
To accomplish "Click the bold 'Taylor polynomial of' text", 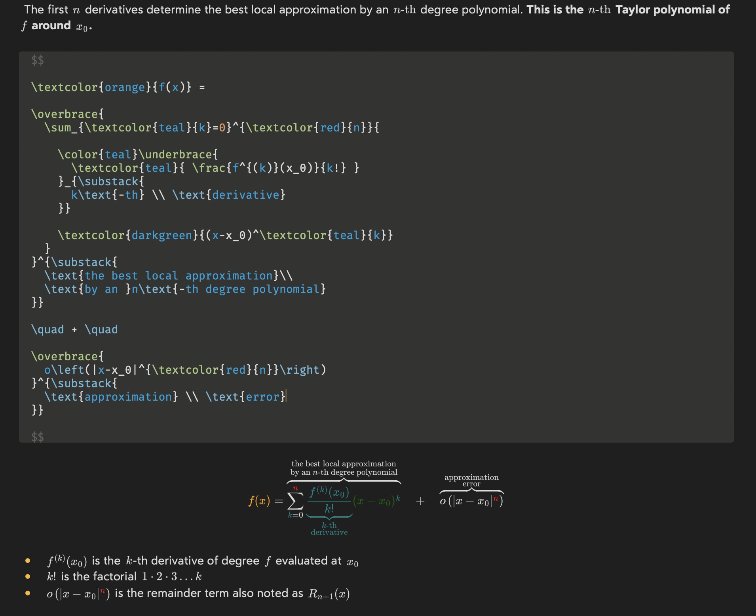I will click(x=672, y=10).
